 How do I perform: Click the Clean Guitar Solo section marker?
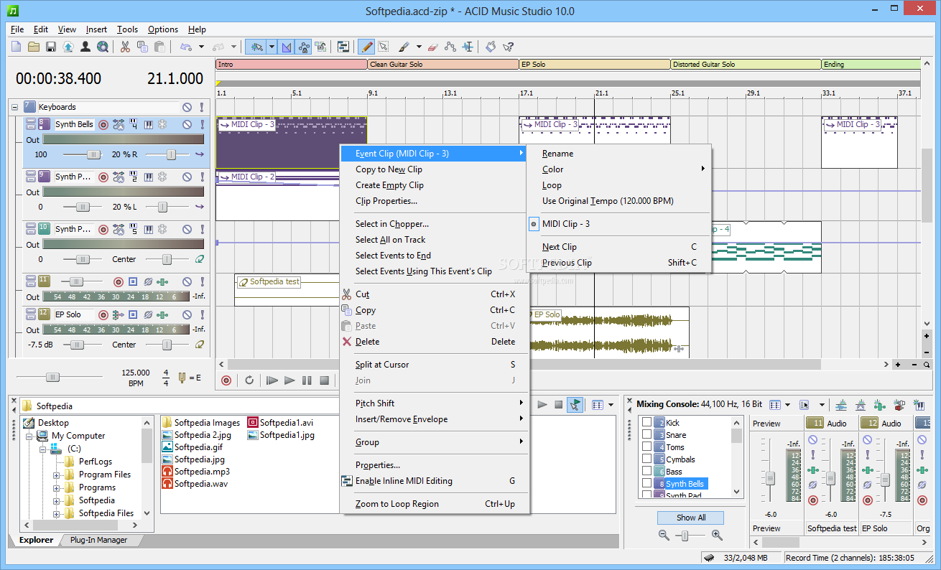point(443,65)
